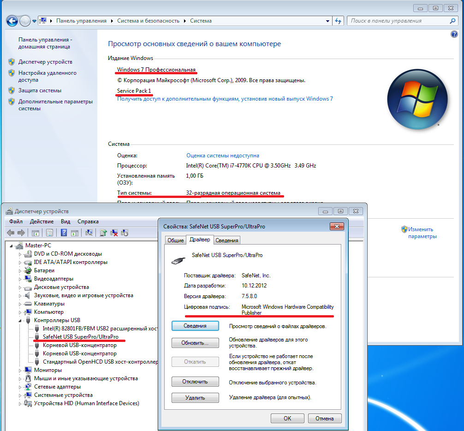The image size is (464, 431).
Task: Expand the Клавиатуры node
Action: point(20,304)
